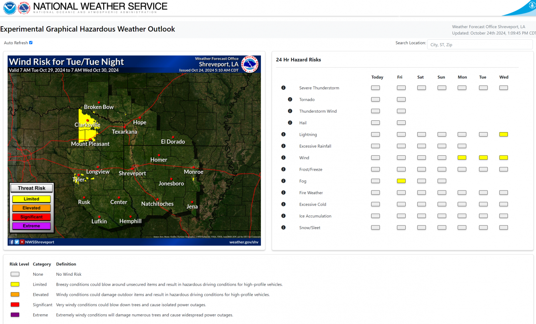Open info icon for Frost/Freeze
This screenshot has width=536, height=324.
(283, 169)
